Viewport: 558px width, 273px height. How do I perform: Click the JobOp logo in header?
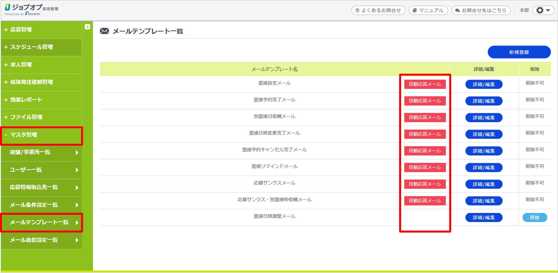click(31, 9)
